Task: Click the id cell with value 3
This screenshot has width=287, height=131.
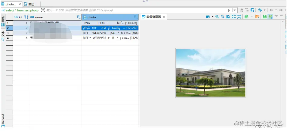Action: pos(21,33)
